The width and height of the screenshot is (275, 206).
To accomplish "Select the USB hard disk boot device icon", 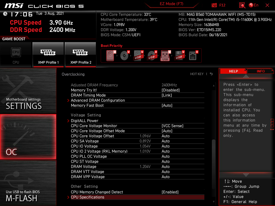I will 138,56.
